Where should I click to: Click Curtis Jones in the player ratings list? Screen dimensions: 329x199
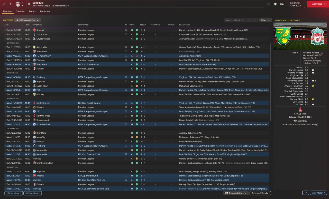tap(297, 94)
